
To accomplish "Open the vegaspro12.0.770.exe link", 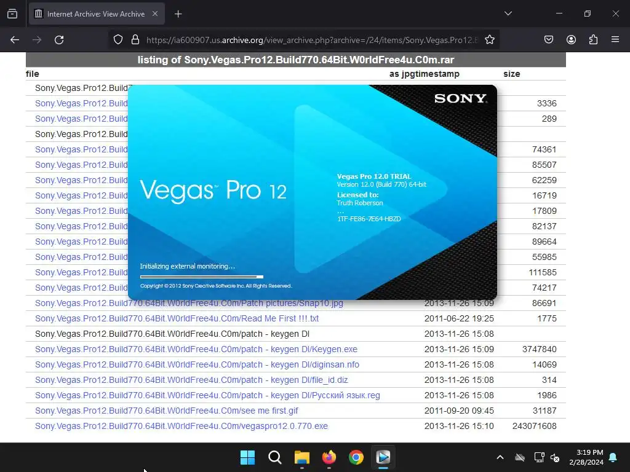I will pyautogui.click(x=181, y=426).
